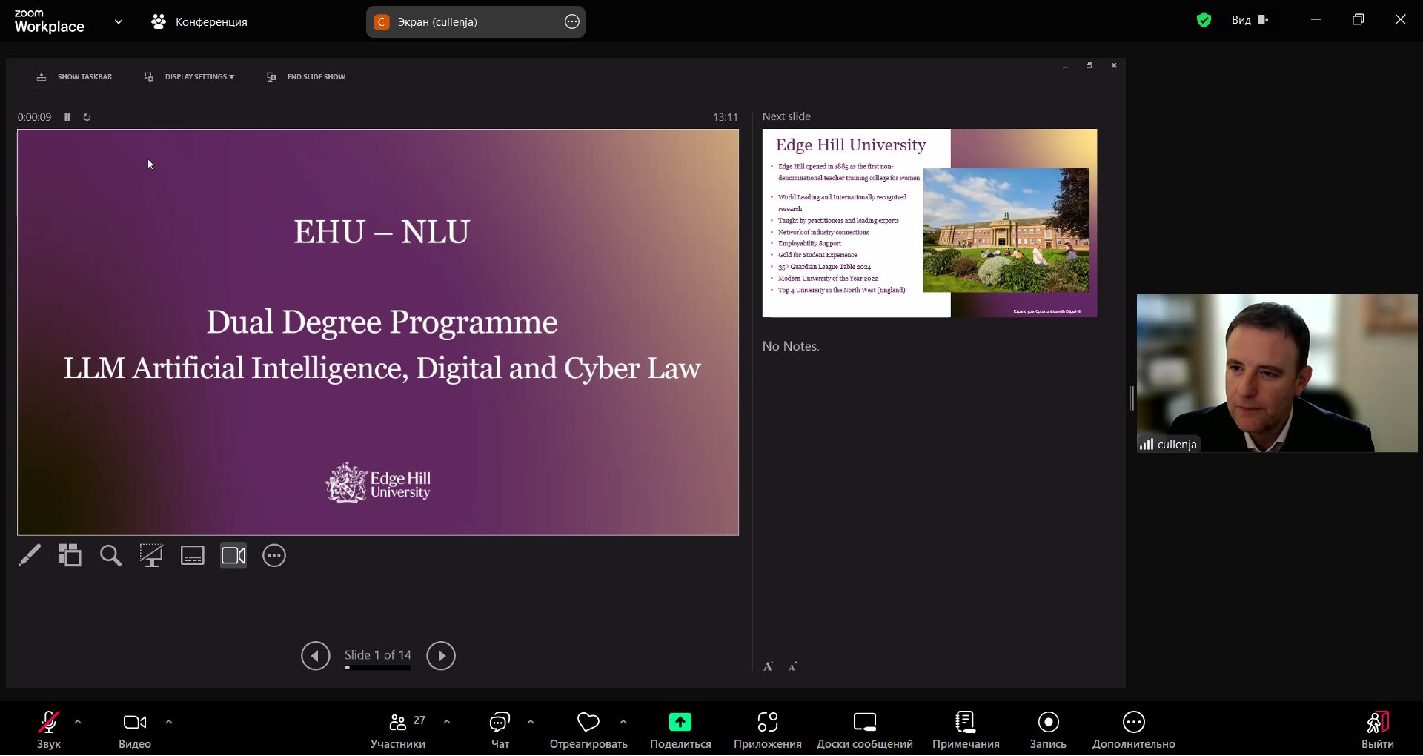
Task: Click the slide progress bar under Slide 1 of 14
Action: 377,668
